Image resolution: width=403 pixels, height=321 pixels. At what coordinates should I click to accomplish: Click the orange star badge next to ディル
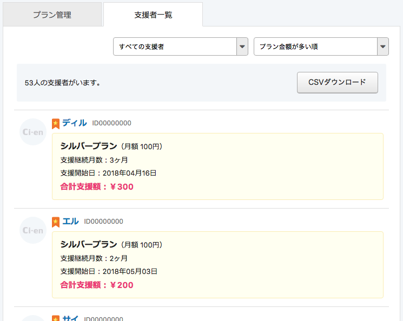[56, 124]
